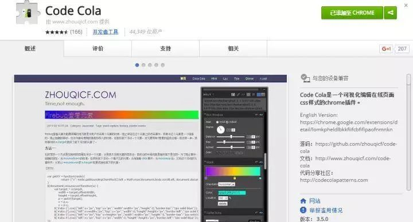Click the share icon button beside 已添加至 CHROME
413x222 pixels.
(x=391, y=13)
